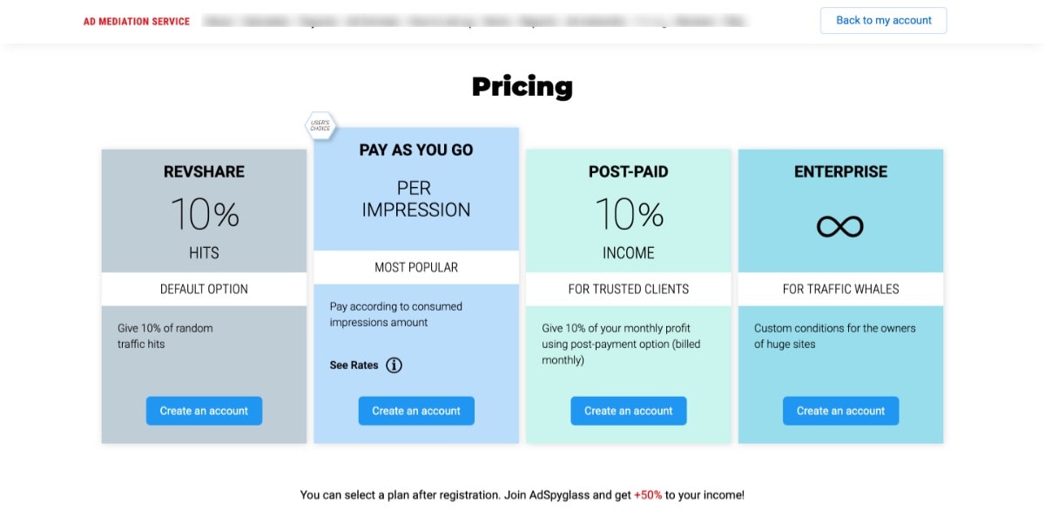Image resolution: width=1045 pixels, height=529 pixels.
Task: Click the User's Choice hexagon badge
Action: (320, 126)
